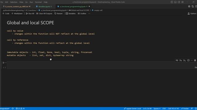
Task: Open the View menu
Action: click(21, 2)
